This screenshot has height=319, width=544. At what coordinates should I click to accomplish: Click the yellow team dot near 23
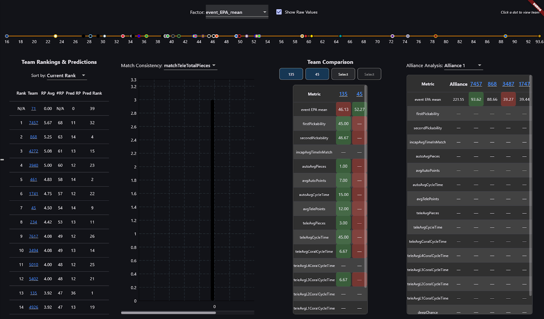tap(55, 36)
